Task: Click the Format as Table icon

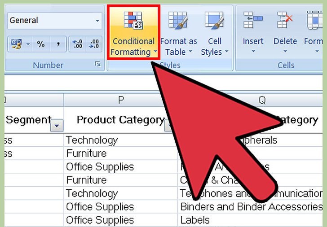Action: 178,22
